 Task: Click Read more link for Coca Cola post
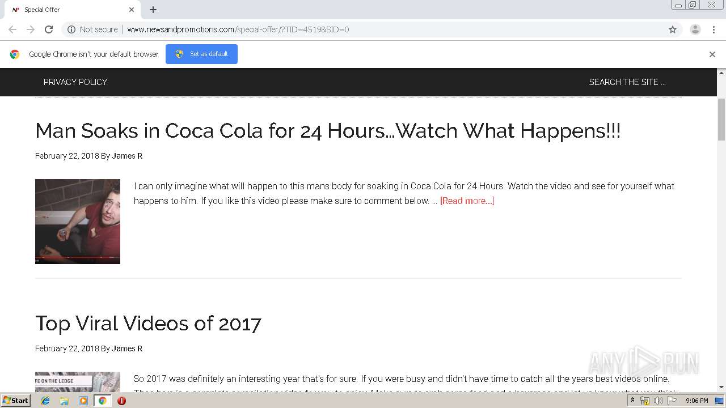point(467,201)
